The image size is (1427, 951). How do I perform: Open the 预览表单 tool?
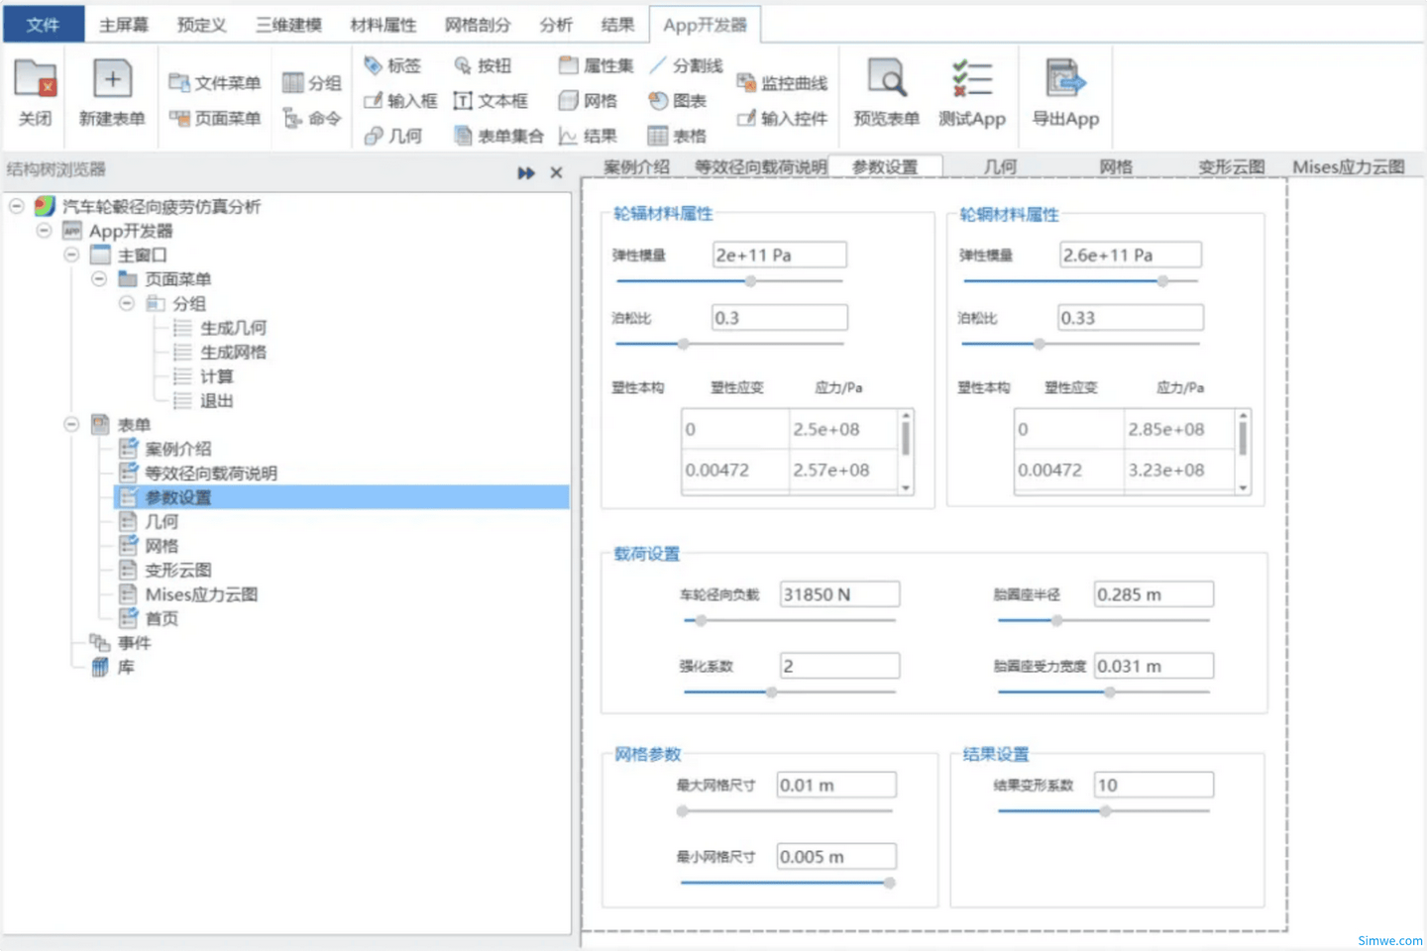click(885, 94)
